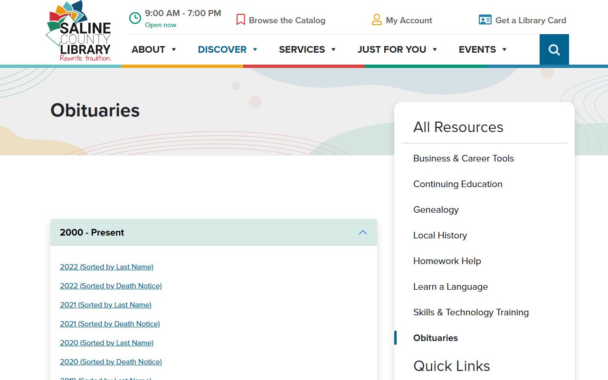Click the Open now status text
Image resolution: width=608 pixels, height=380 pixels.
tap(161, 25)
